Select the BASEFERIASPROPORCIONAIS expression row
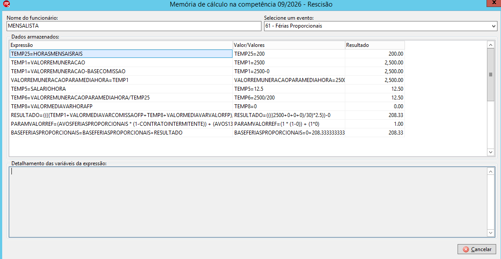 point(121,132)
